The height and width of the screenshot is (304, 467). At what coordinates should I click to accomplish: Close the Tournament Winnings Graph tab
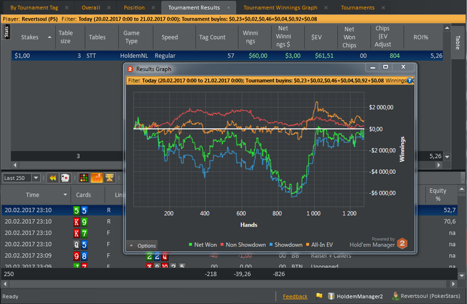326,8
